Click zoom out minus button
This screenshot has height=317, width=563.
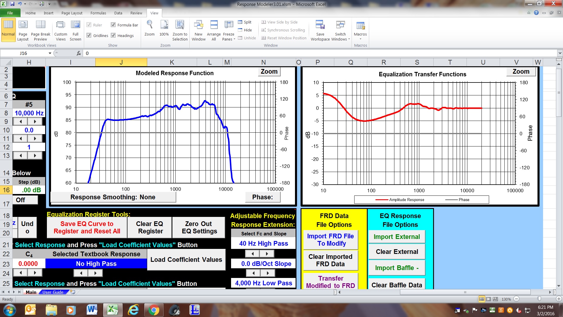(x=517, y=299)
